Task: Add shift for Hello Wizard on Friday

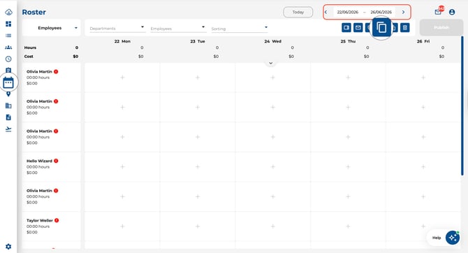Action: point(423,166)
